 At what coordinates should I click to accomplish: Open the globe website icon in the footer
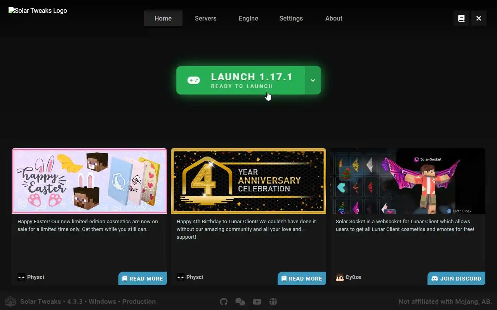pos(273,301)
